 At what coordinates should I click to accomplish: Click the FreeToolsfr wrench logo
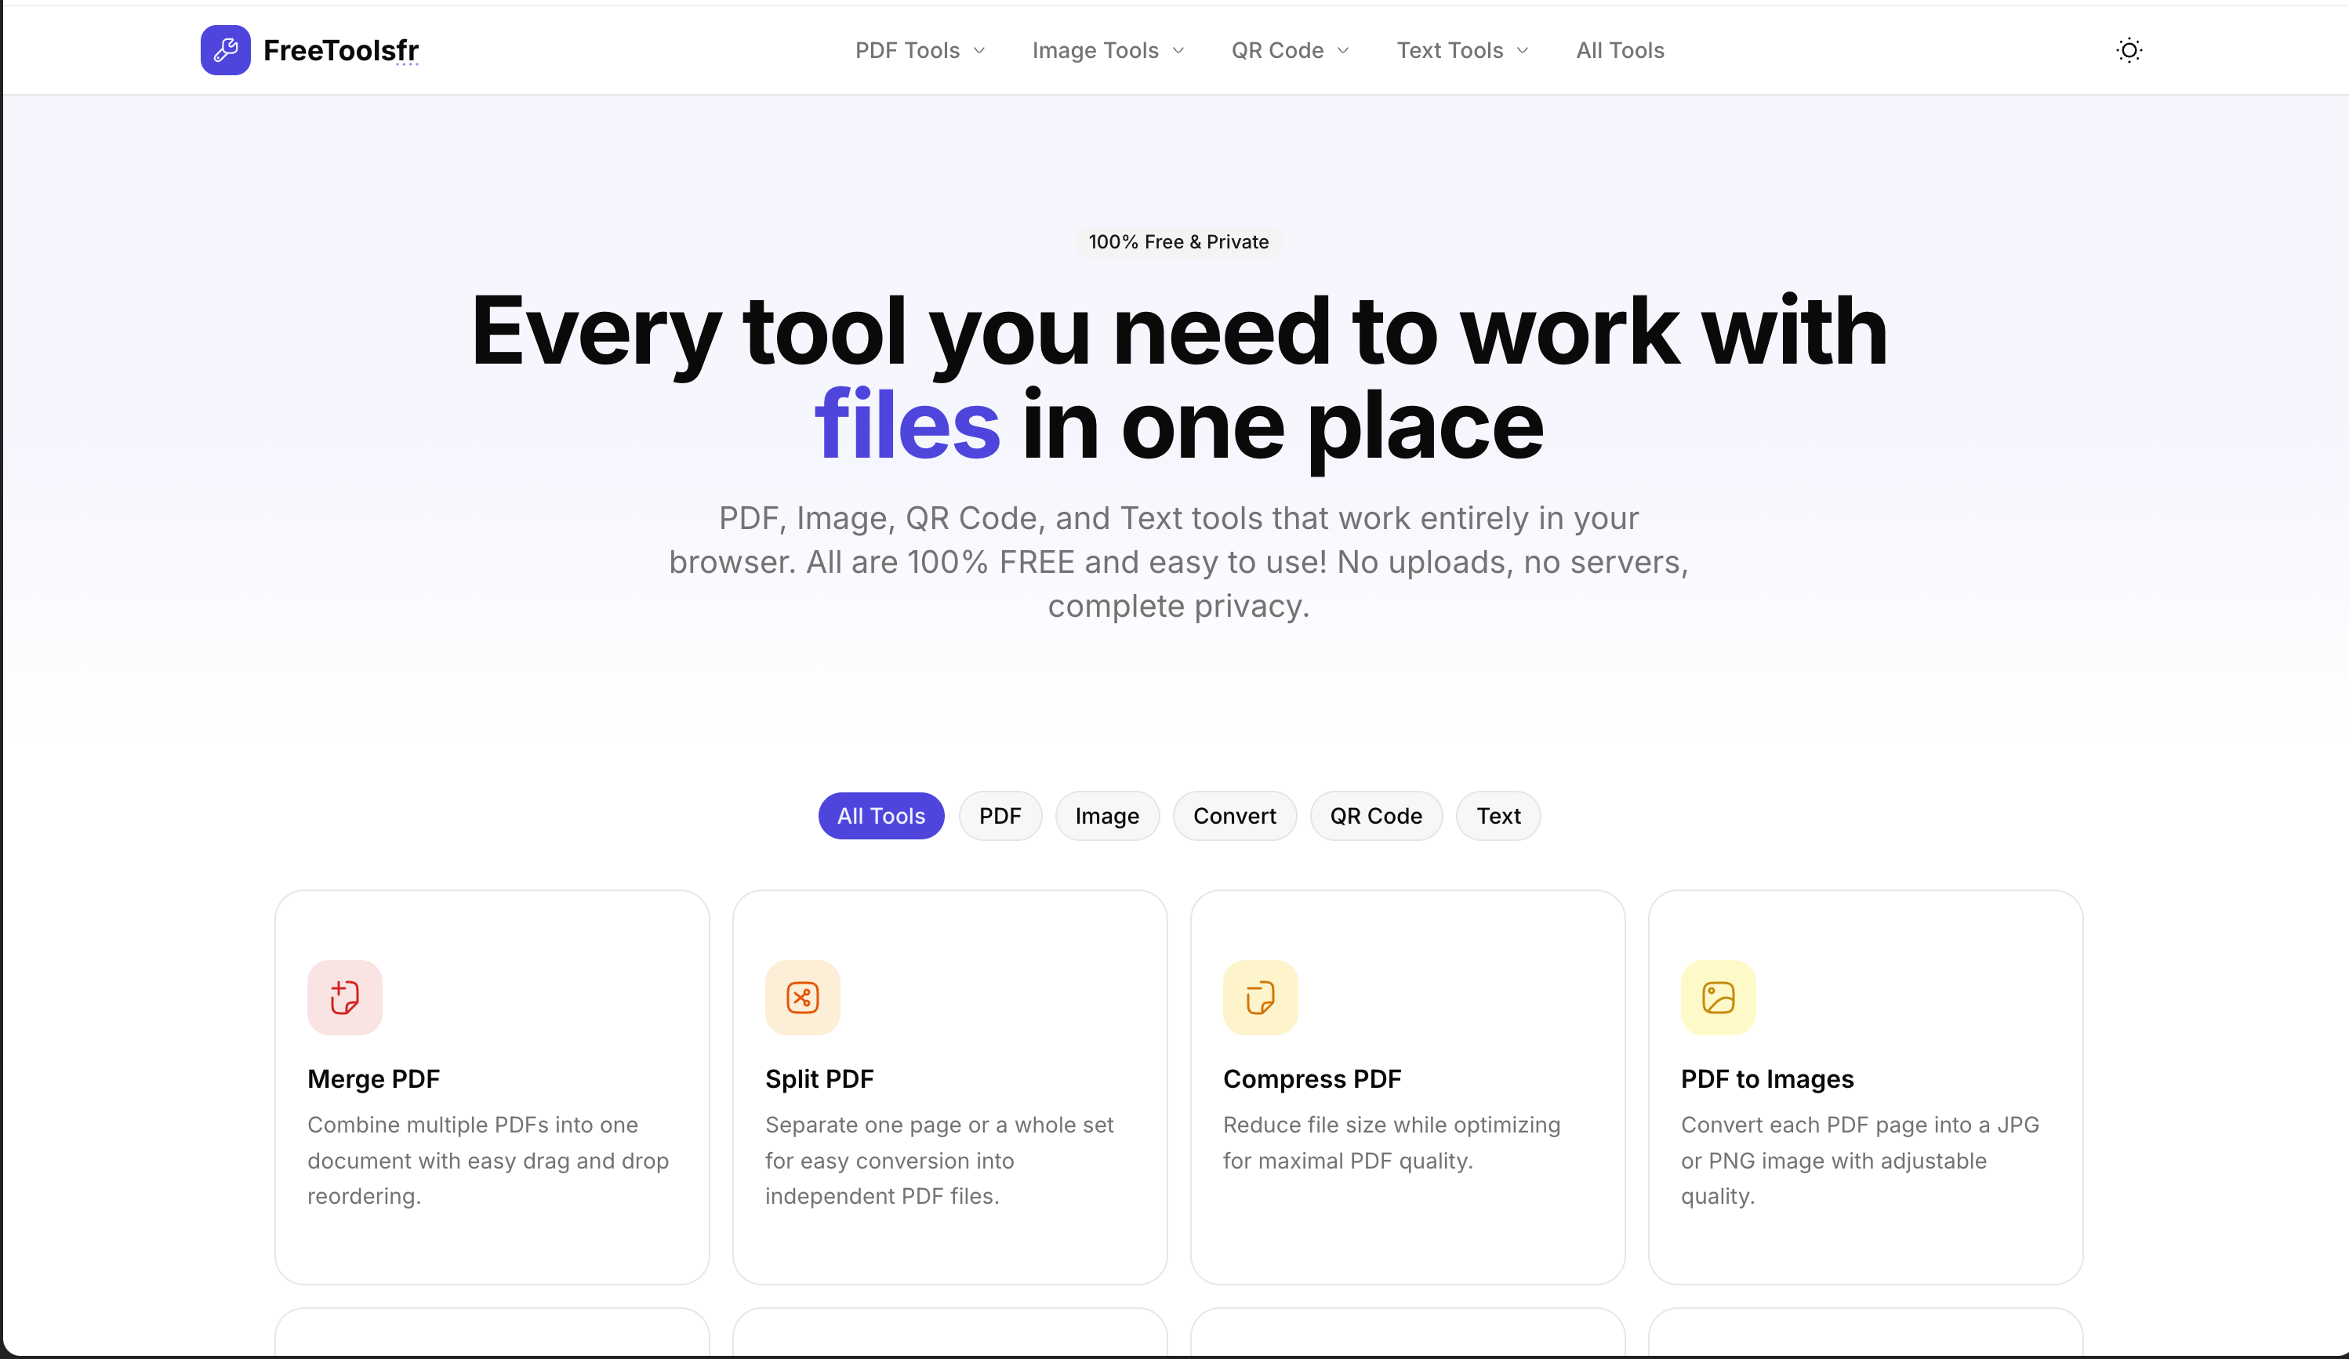[225, 49]
